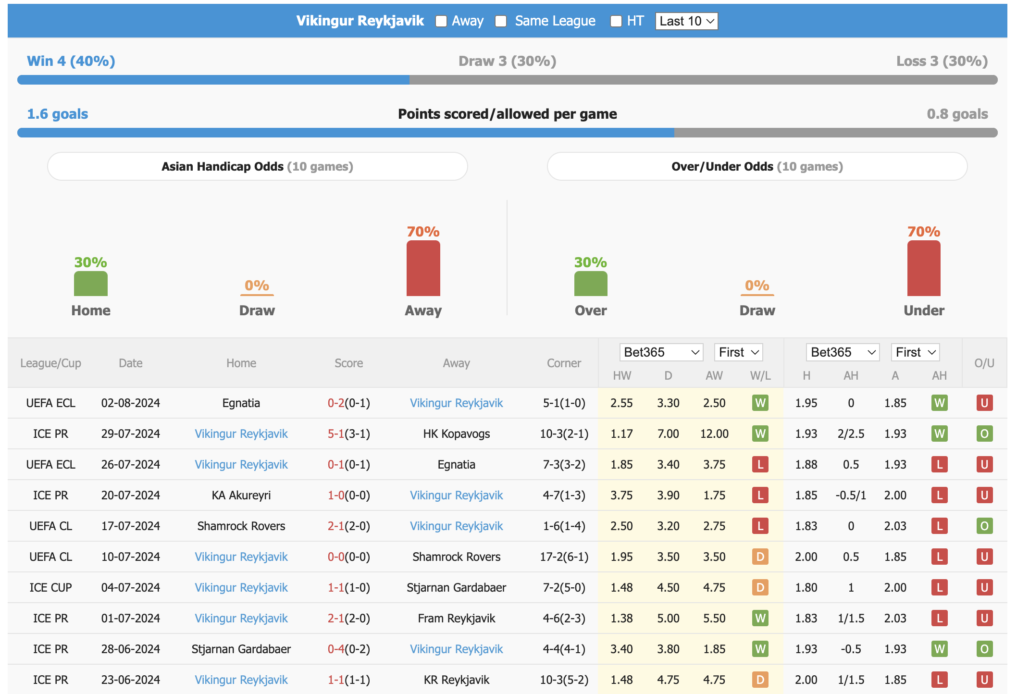Click the 7.00 draw odds cell
The image size is (1017, 694).
coord(668,434)
